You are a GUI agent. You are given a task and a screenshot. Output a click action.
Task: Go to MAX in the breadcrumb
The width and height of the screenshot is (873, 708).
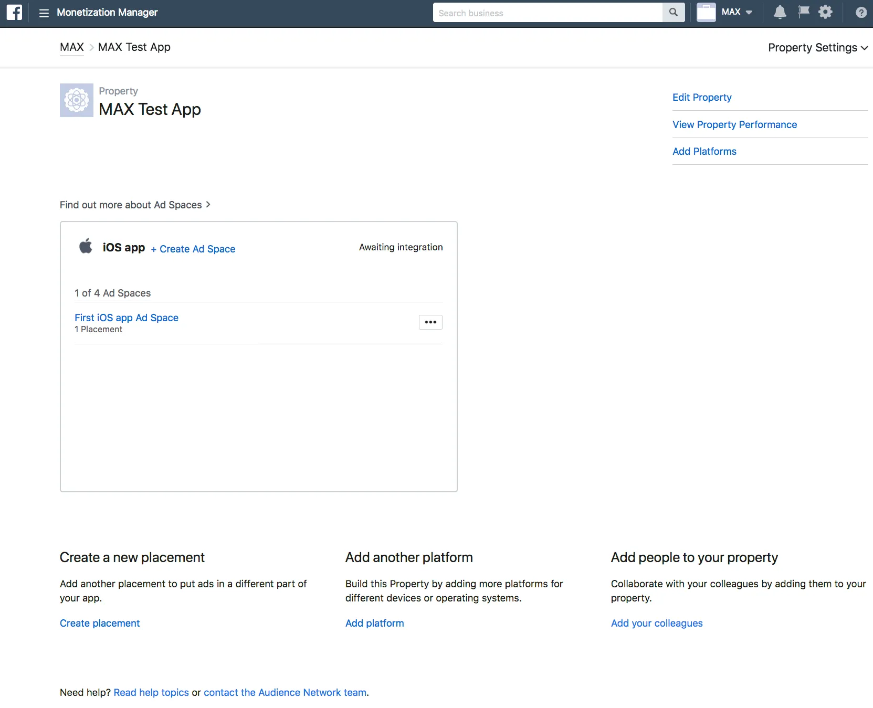tap(72, 47)
